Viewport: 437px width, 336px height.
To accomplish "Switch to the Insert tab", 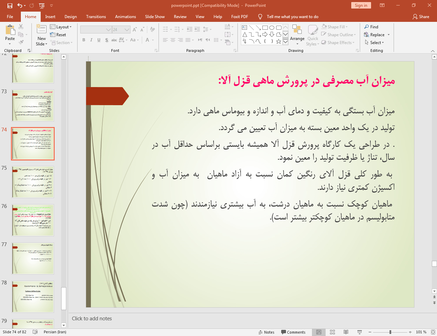I will 50,17.
